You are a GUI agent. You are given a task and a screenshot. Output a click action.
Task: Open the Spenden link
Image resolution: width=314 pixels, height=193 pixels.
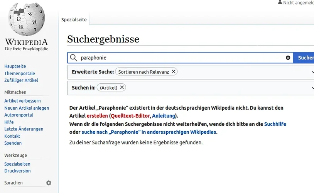[x=13, y=143]
